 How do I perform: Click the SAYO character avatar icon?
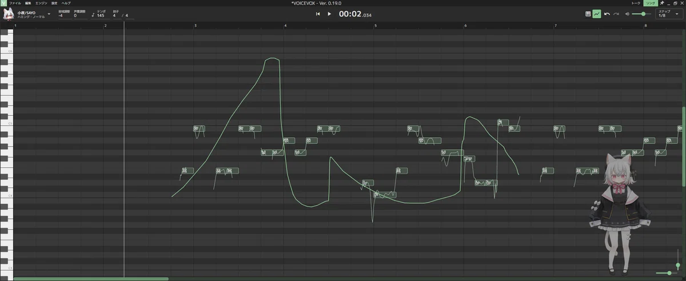click(x=8, y=14)
